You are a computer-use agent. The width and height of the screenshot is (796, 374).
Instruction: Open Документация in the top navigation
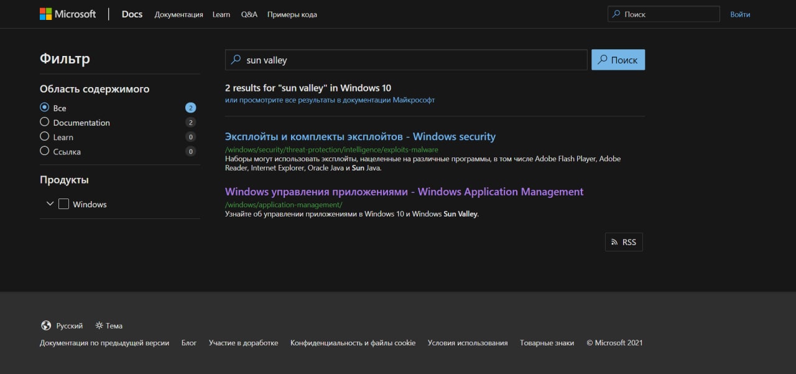coord(178,14)
